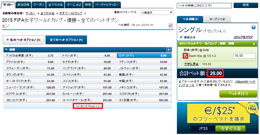Select ナイジェリア(女子) at 151.00
The width and height of the screenshot is (260, 135).
88,87
